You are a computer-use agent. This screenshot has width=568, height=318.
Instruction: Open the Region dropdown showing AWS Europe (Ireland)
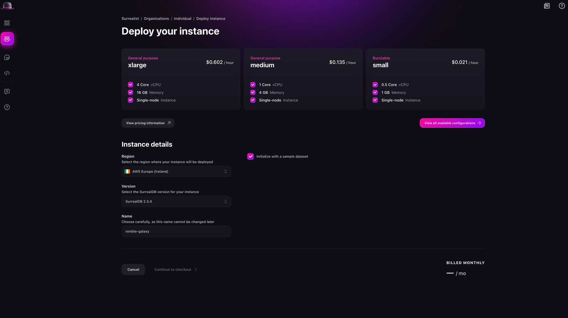tap(176, 171)
